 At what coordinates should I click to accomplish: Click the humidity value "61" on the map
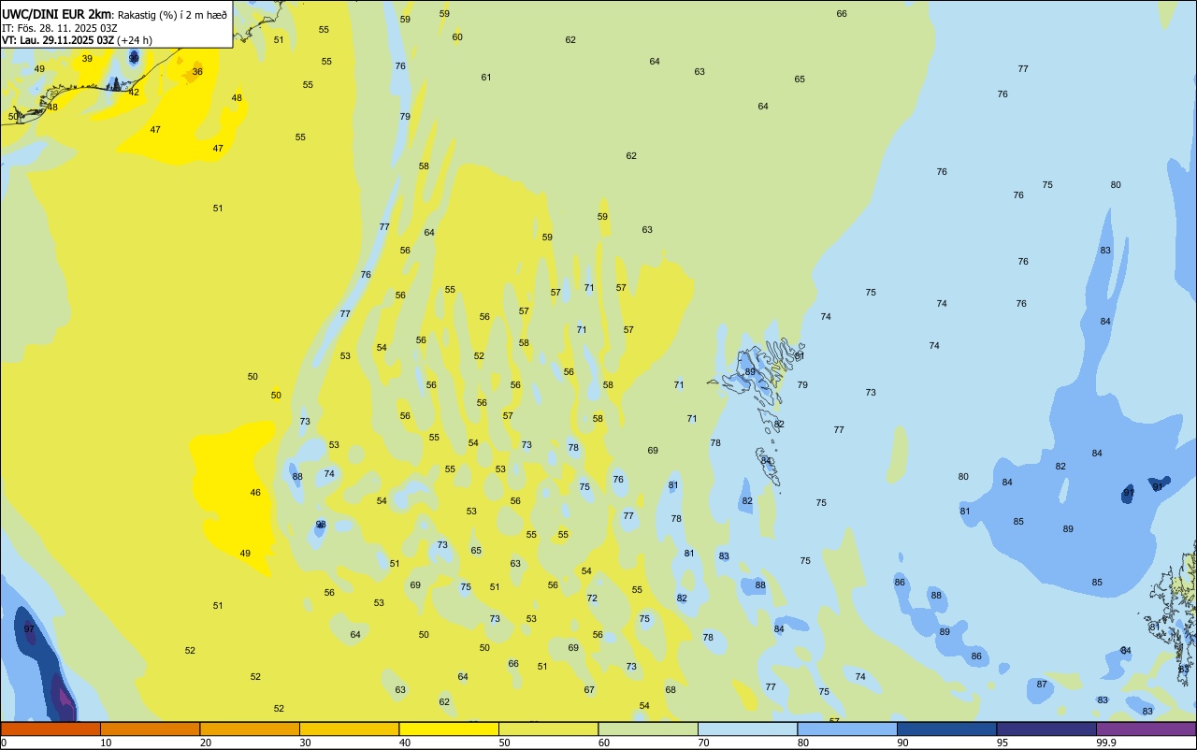pos(486,78)
